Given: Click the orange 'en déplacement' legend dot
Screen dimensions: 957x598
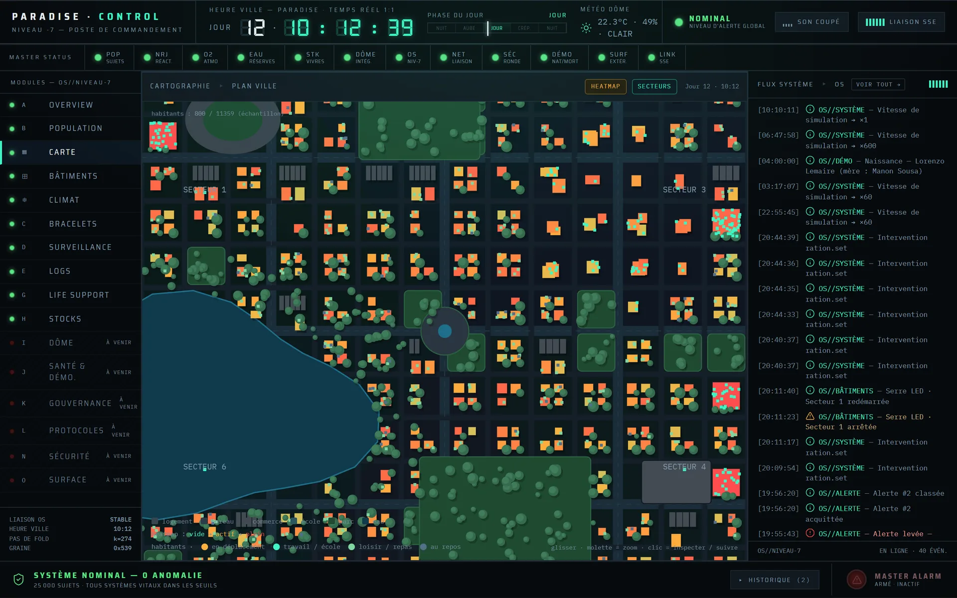Looking at the screenshot, I should tap(204, 547).
